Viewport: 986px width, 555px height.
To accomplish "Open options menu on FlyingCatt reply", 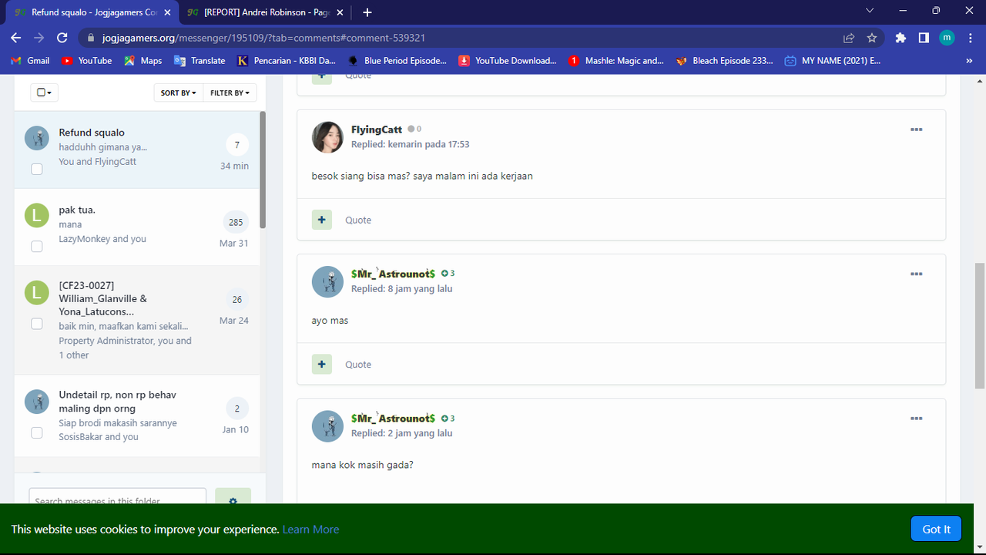I will tap(916, 129).
